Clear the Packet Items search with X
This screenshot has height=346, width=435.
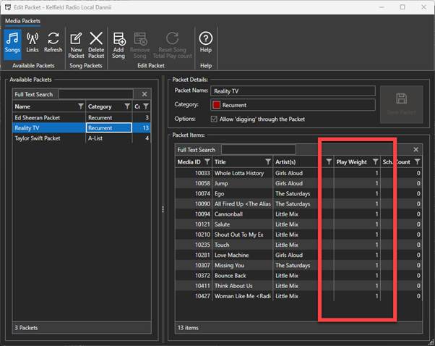415,150
